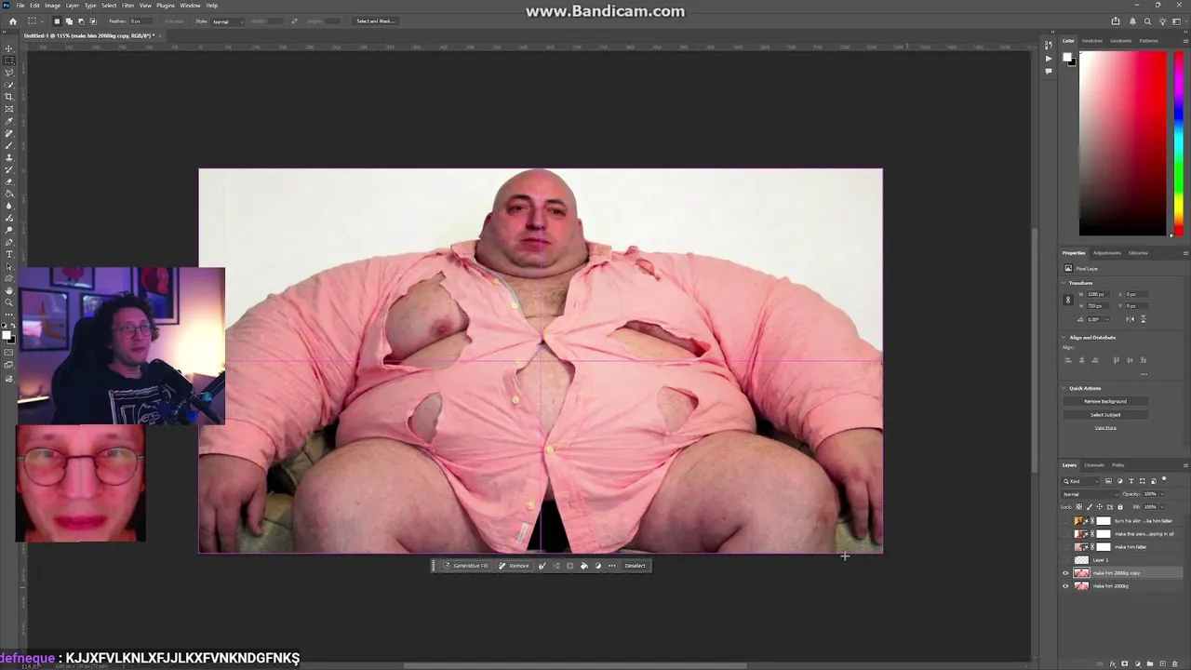Click Select and Mask button

click(x=375, y=21)
